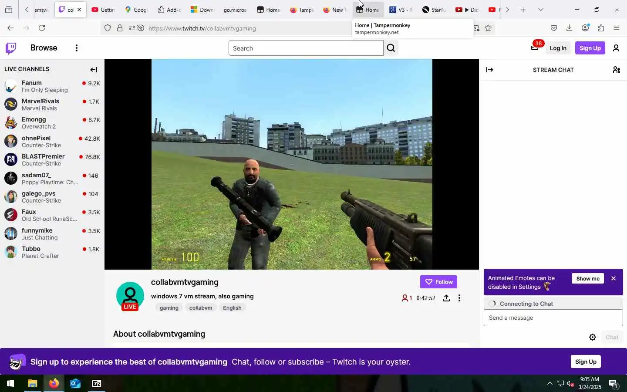Click Sign Up in the bottom banner
Viewport: 627px width, 392px height.
(586, 362)
